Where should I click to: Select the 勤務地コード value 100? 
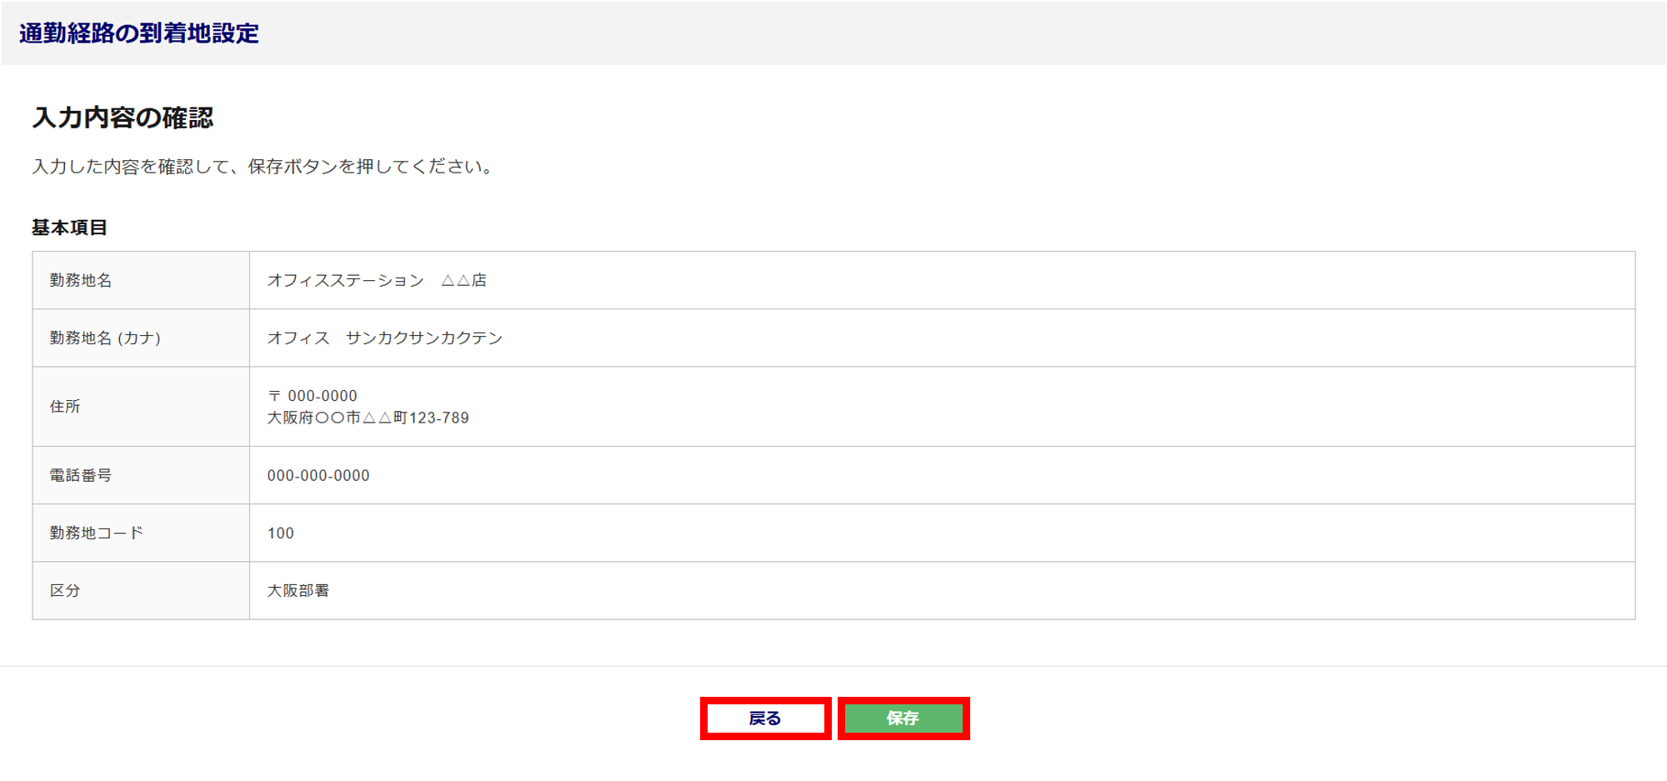pos(281,533)
